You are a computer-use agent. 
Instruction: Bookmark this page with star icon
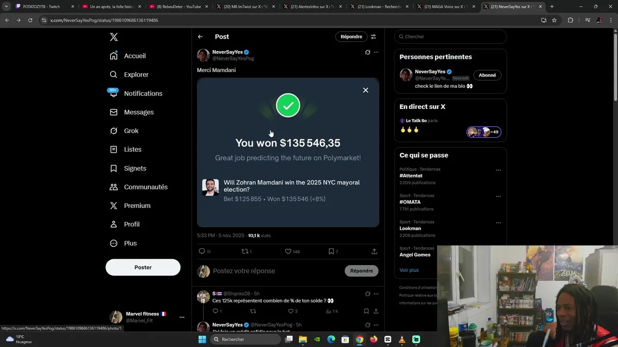point(554,20)
